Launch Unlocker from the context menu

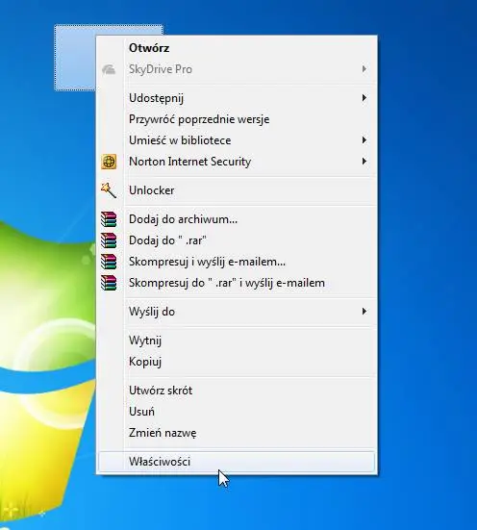pyautogui.click(x=237, y=190)
